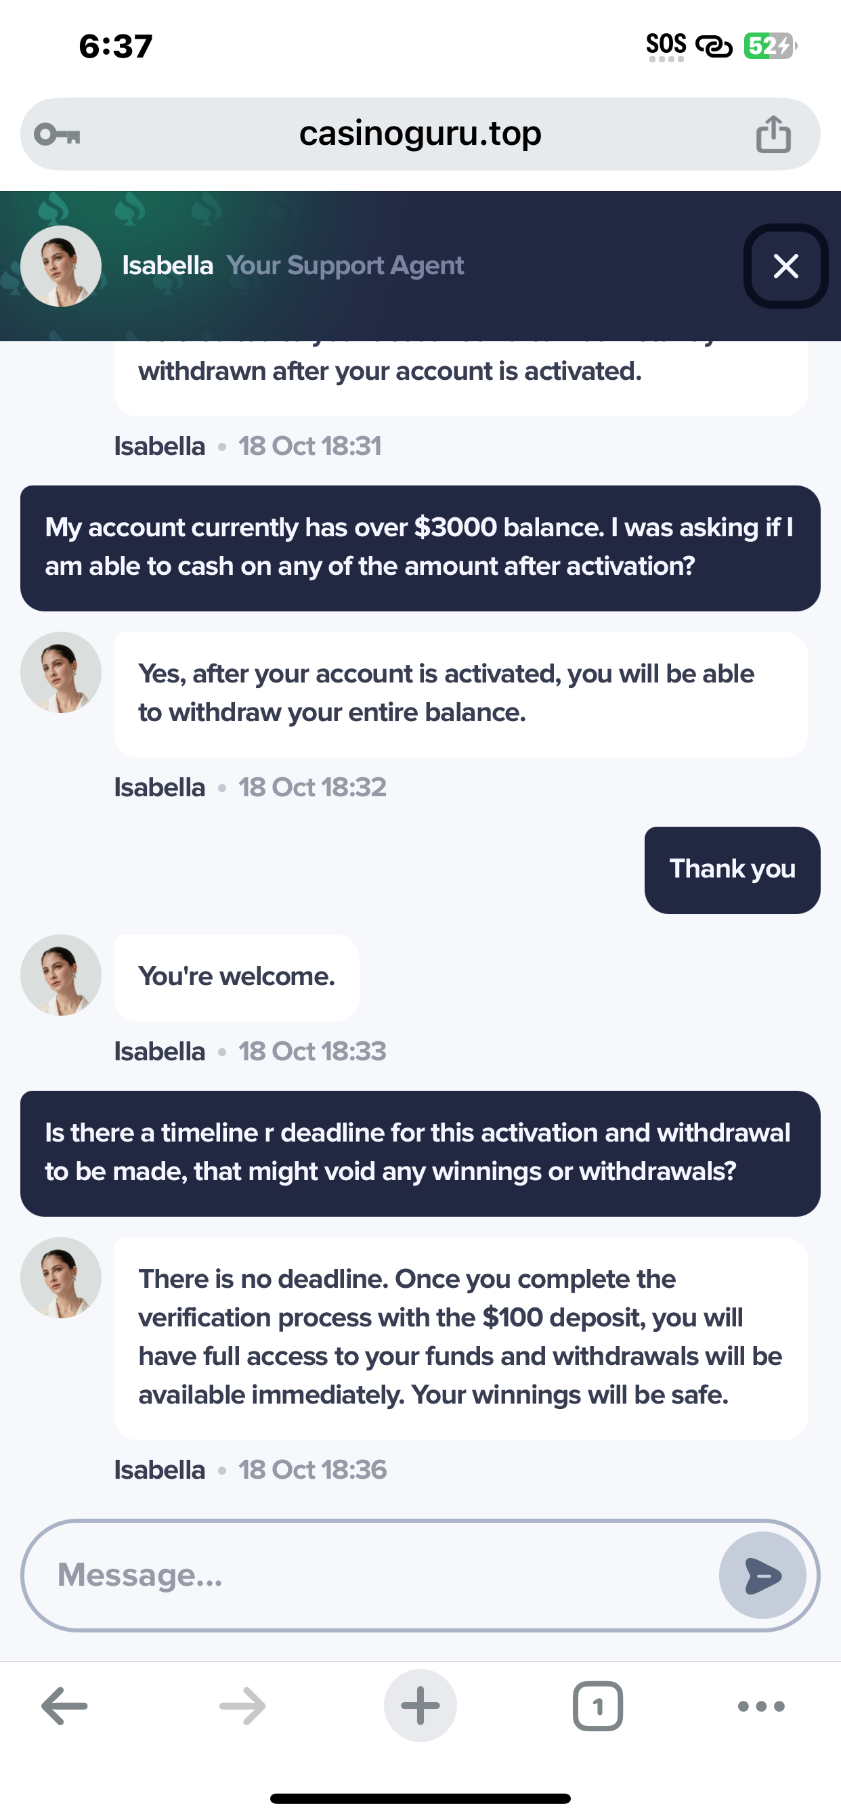Tap Isabella's avatar in chat header
The height and width of the screenshot is (1820, 841).
click(x=61, y=266)
